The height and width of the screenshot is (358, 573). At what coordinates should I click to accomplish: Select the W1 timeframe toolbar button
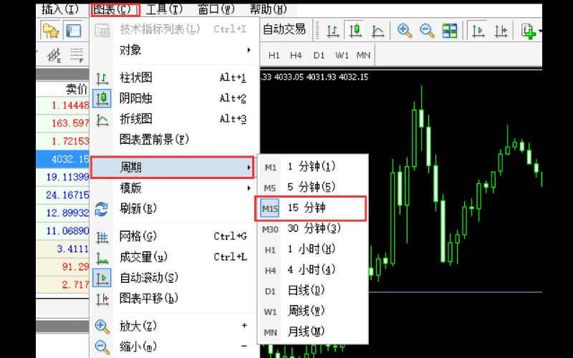[342, 56]
